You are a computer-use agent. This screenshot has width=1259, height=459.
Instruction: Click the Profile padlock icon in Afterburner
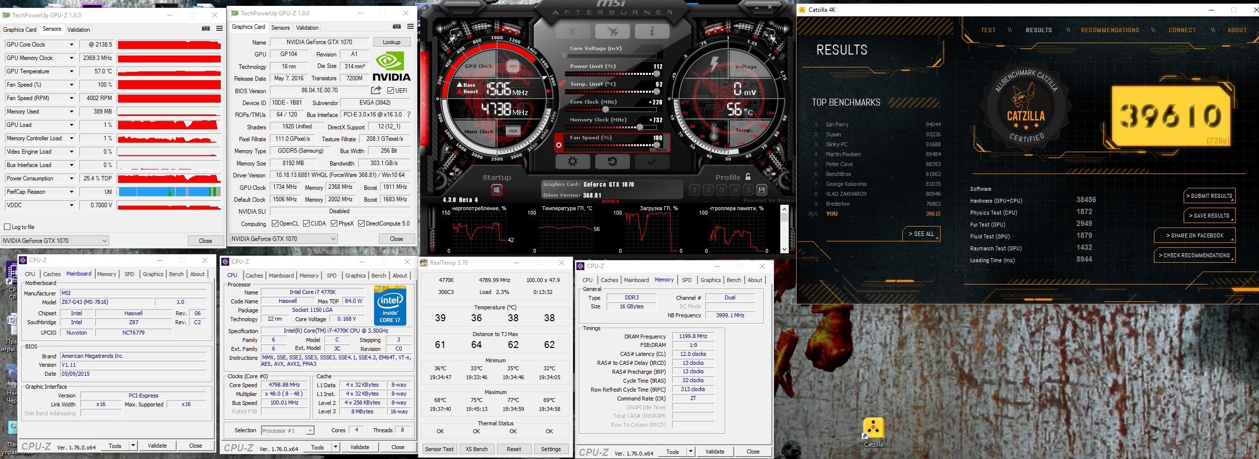(x=748, y=176)
